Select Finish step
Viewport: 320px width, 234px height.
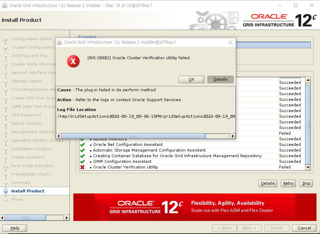tap(17, 199)
